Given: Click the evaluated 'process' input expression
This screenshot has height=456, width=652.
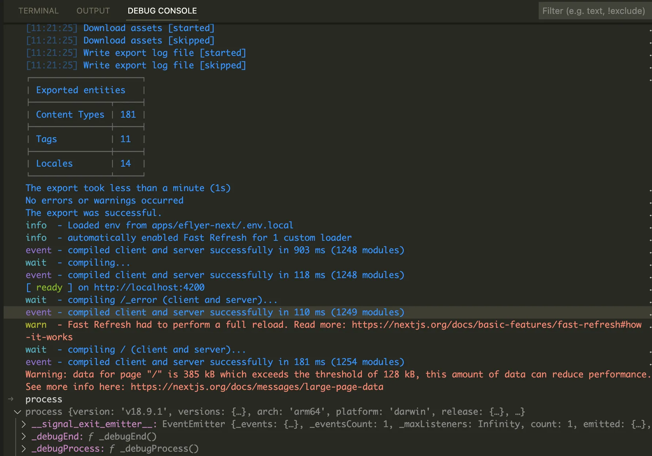Looking at the screenshot, I should click(x=44, y=399).
